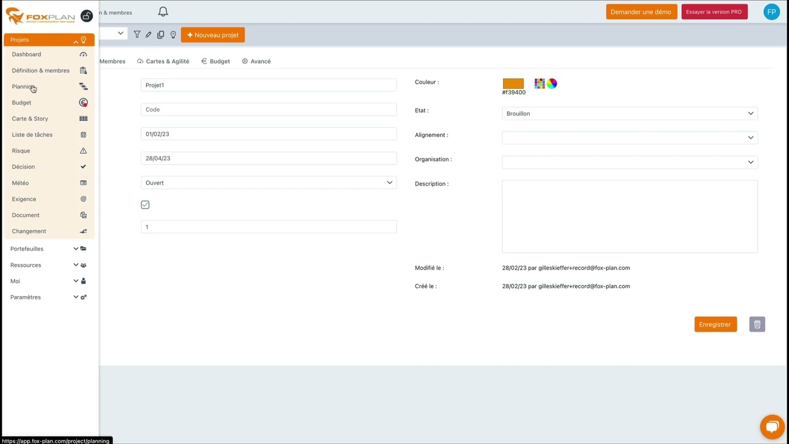
Task: Click the trash delete project icon
Action: click(x=757, y=324)
